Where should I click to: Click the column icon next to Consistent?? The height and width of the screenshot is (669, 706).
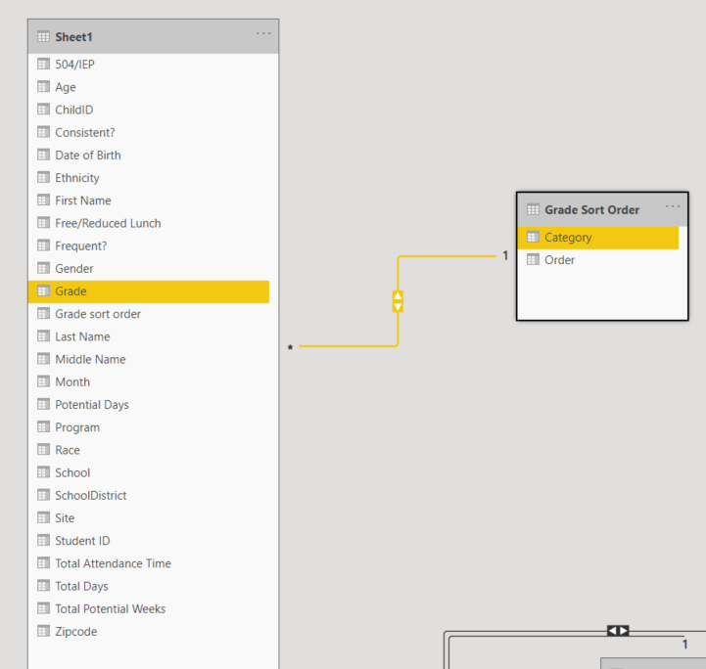(43, 132)
